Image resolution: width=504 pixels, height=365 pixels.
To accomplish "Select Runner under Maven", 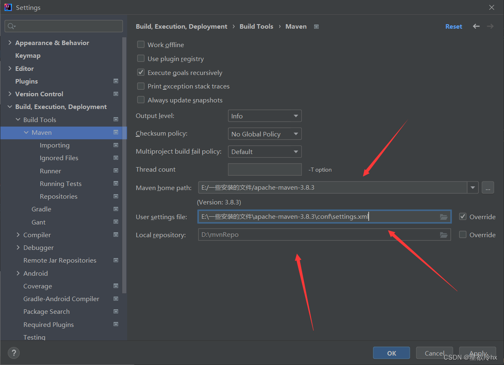I will [x=50, y=171].
